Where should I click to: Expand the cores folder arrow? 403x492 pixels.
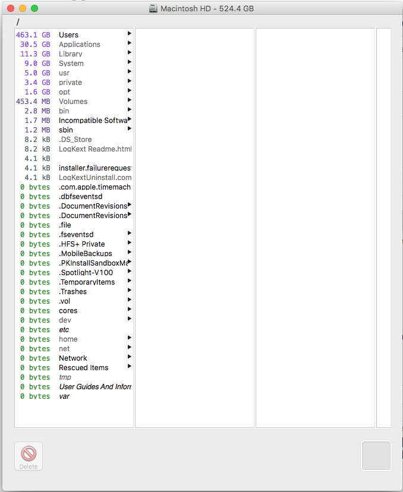pos(130,309)
